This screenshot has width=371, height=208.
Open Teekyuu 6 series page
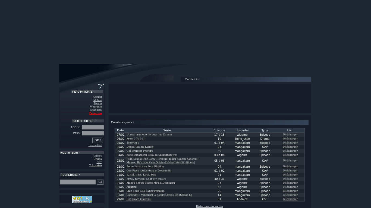pyautogui.click(x=133, y=143)
